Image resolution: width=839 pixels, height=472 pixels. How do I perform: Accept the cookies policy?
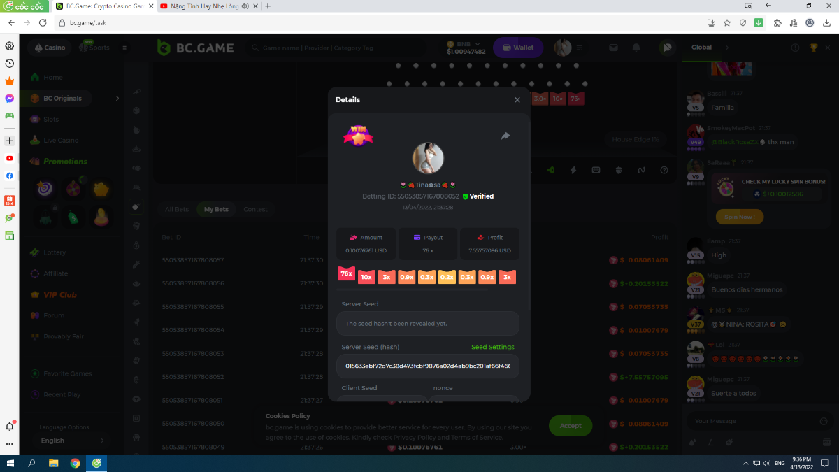click(x=570, y=425)
